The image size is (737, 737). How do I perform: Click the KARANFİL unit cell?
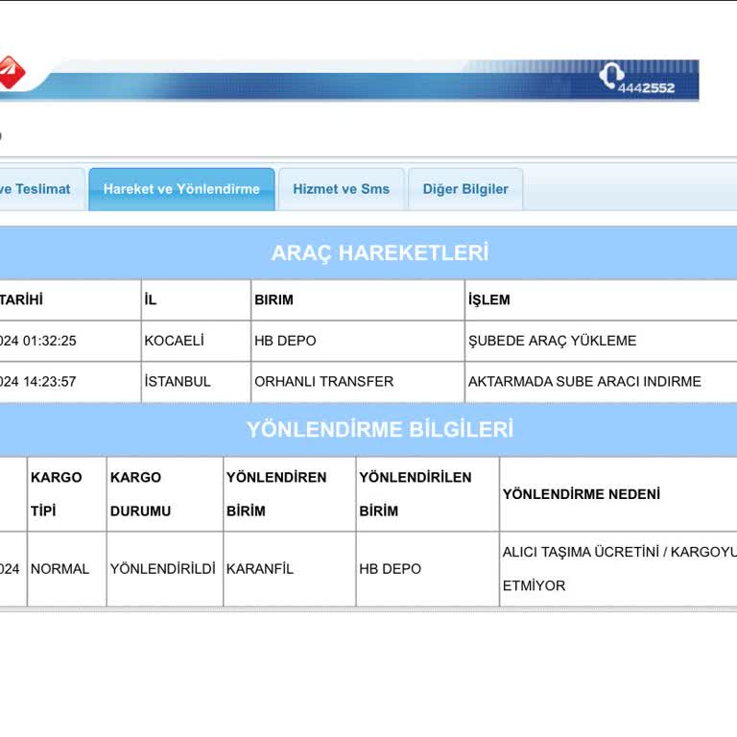pos(290,569)
